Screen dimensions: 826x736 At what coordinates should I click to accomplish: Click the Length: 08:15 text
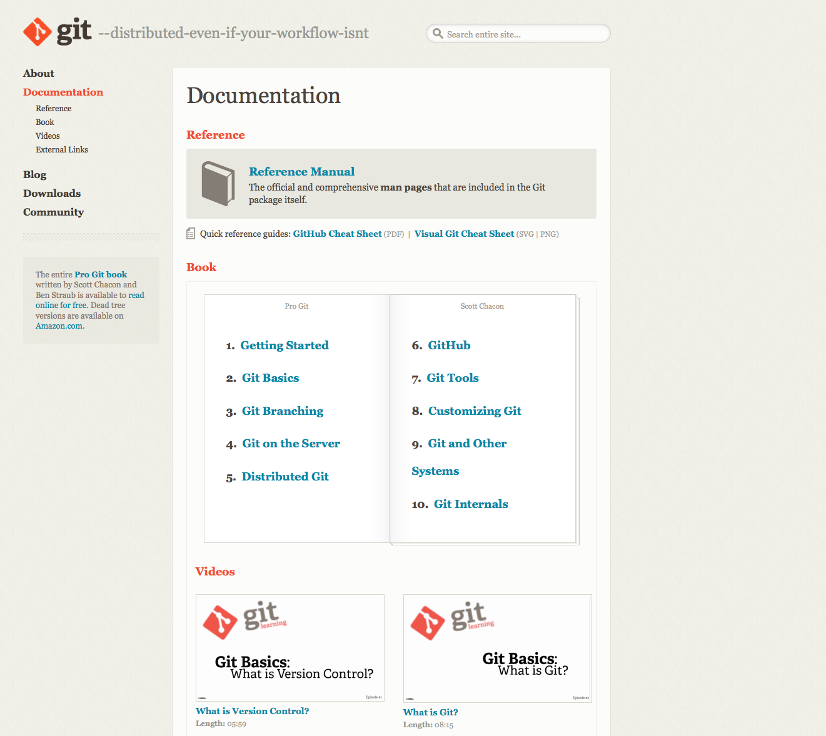(428, 725)
